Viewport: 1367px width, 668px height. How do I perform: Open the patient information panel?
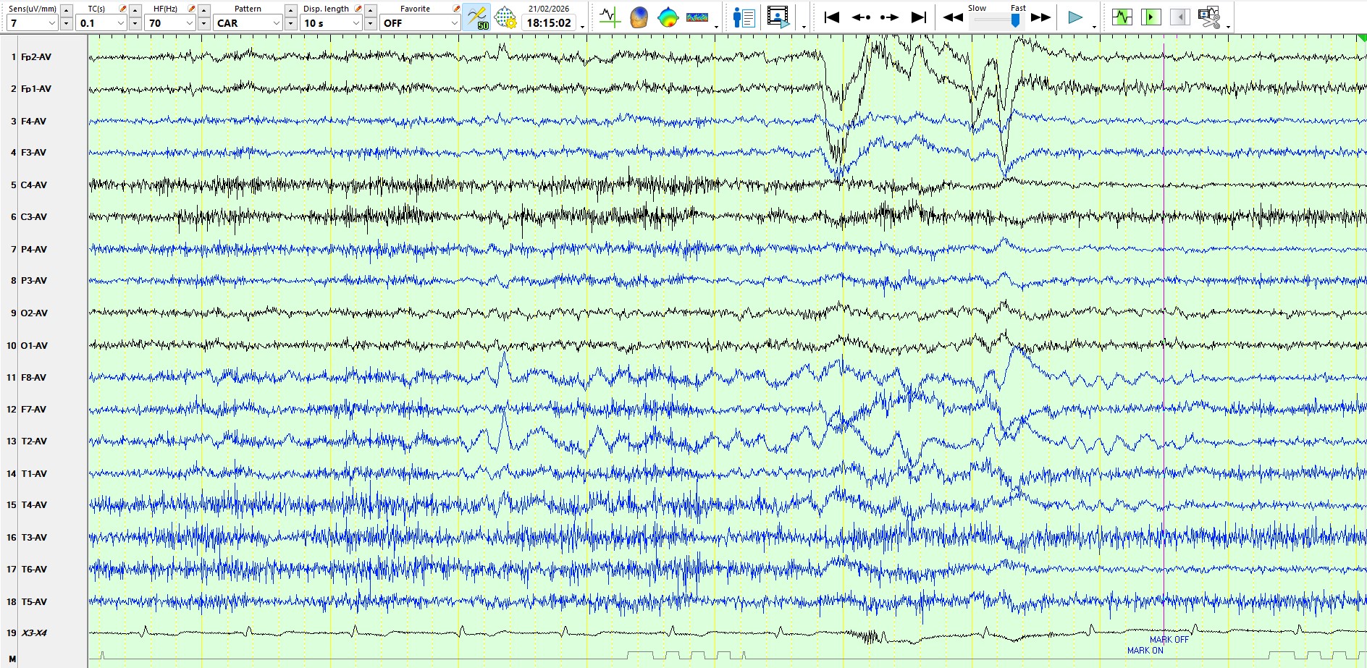(744, 17)
